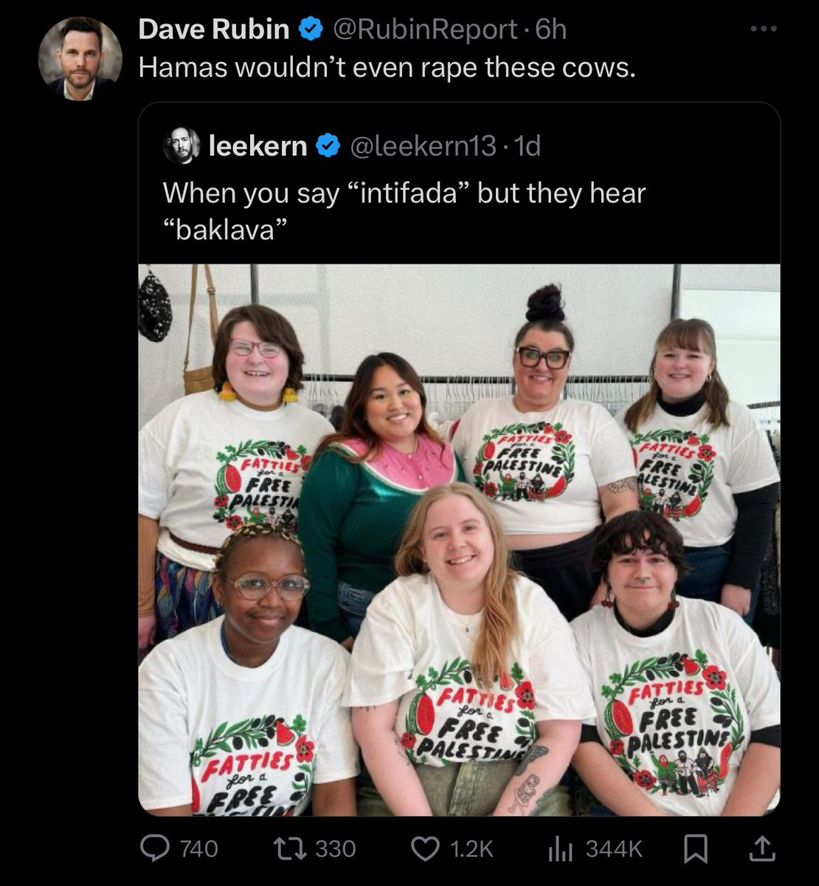The image size is (819, 886).
Task: Toggle the like heart on this post
Action: click(424, 849)
